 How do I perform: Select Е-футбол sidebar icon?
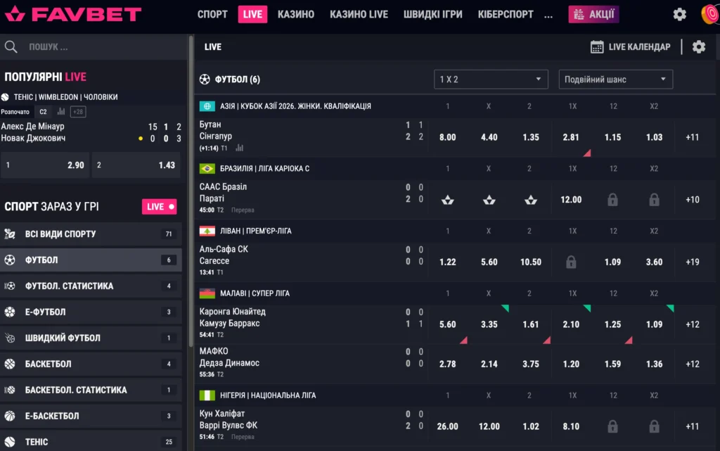coord(10,312)
